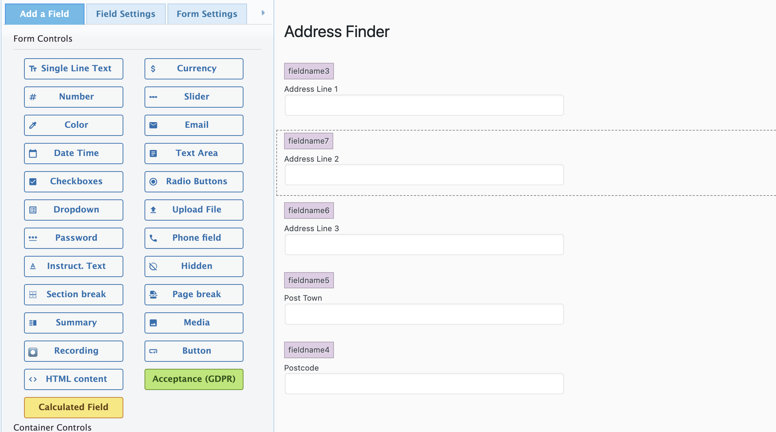Click the Radio Buttons control icon
776x432 pixels.
point(153,181)
